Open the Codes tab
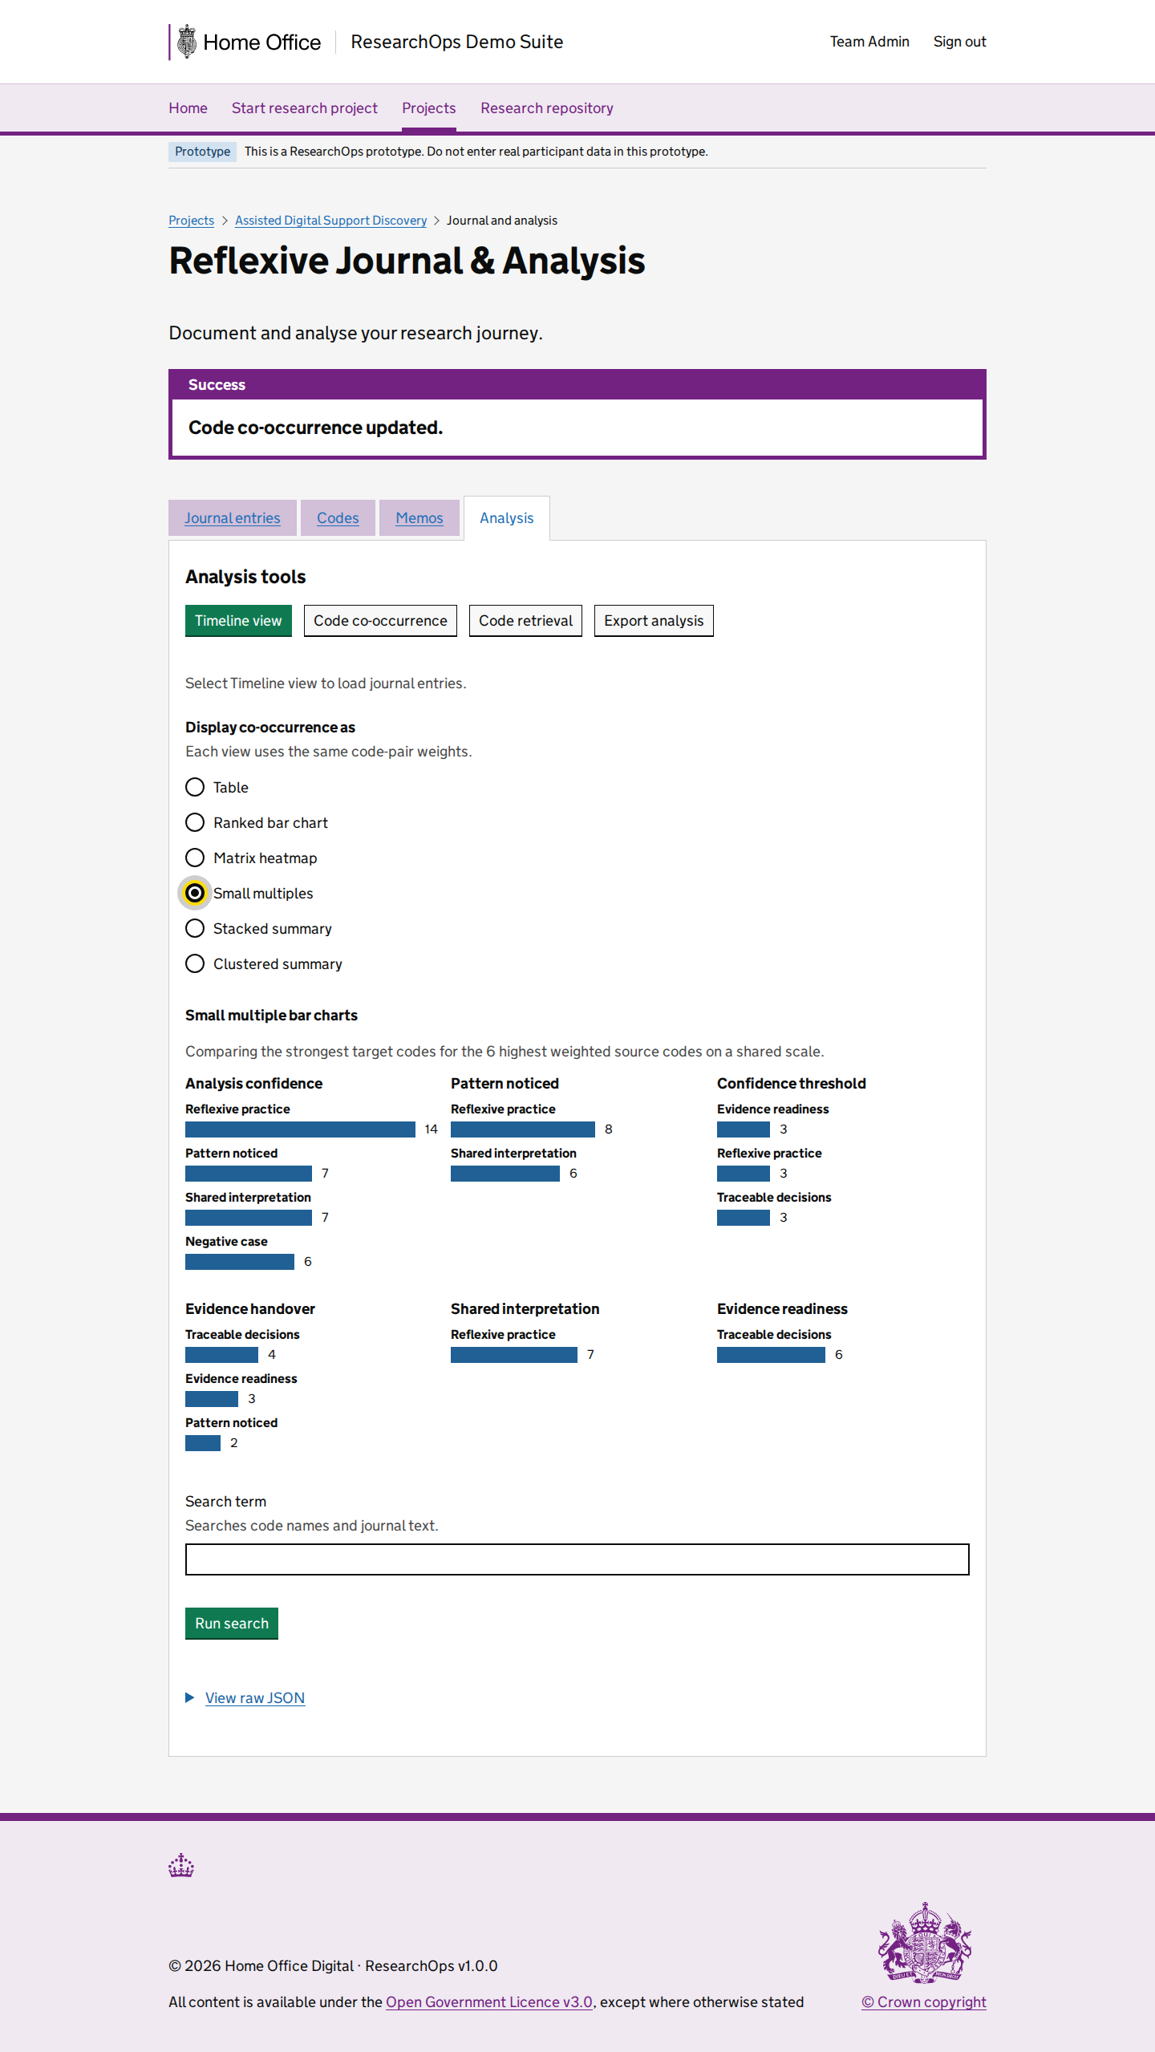The width and height of the screenshot is (1155, 2052). [338, 518]
